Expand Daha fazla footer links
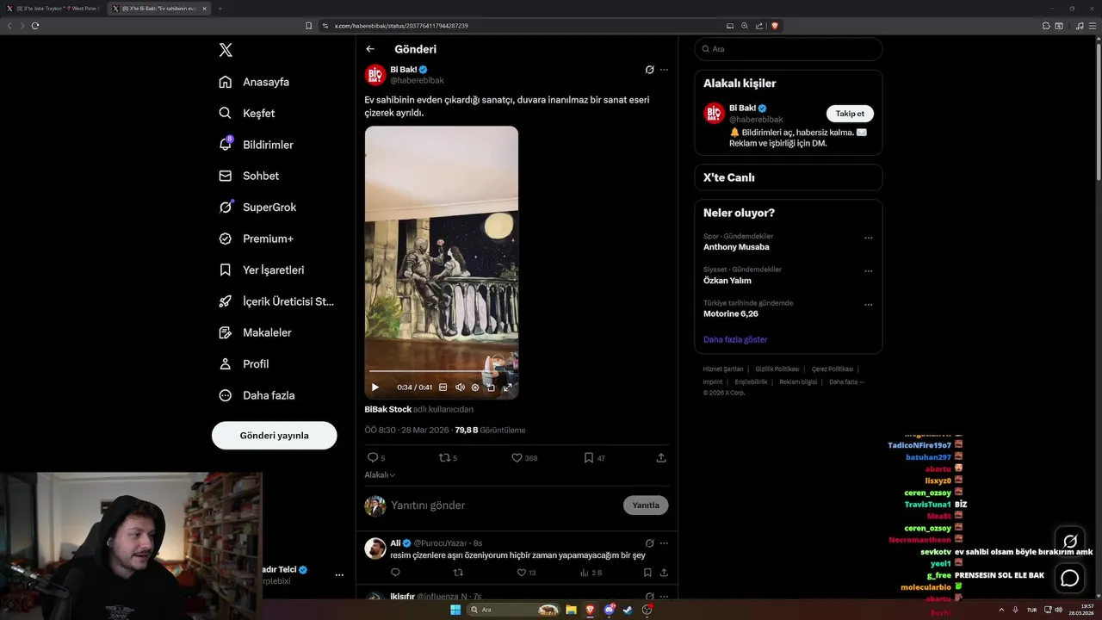1102x620 pixels. coord(846,381)
